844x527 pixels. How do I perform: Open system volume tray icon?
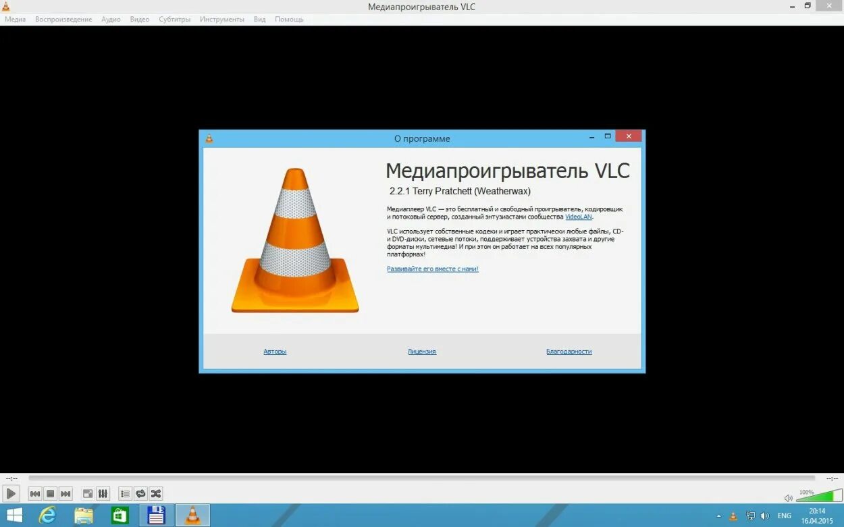coord(765,516)
